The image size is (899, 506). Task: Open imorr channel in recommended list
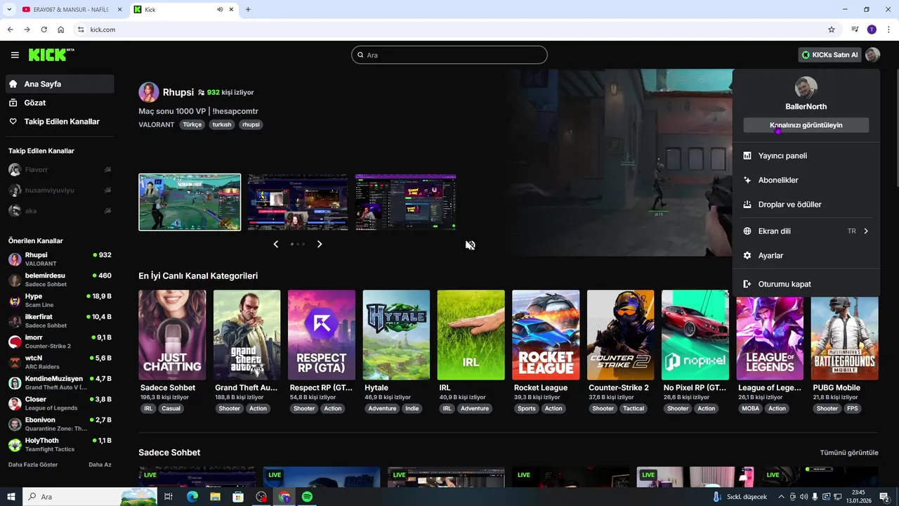(60, 342)
